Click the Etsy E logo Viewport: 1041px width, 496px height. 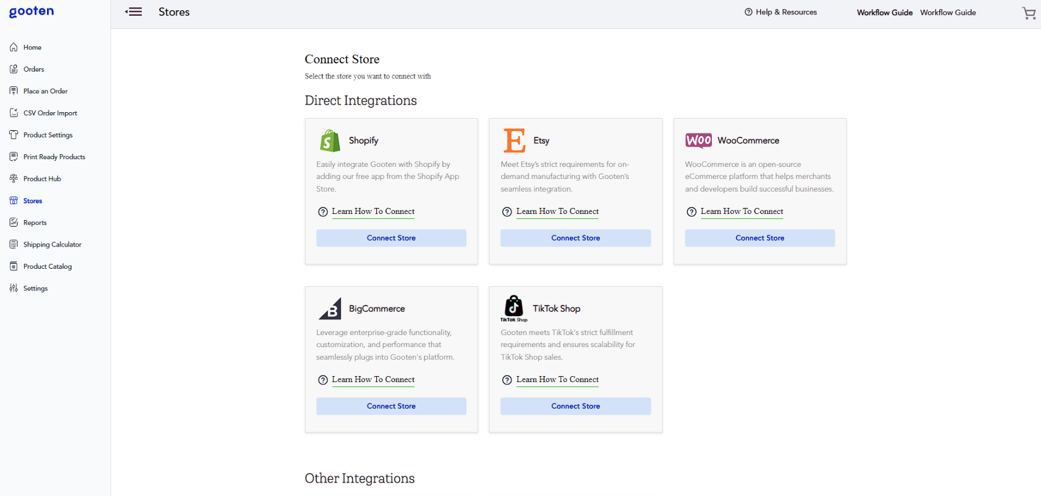[x=514, y=140]
